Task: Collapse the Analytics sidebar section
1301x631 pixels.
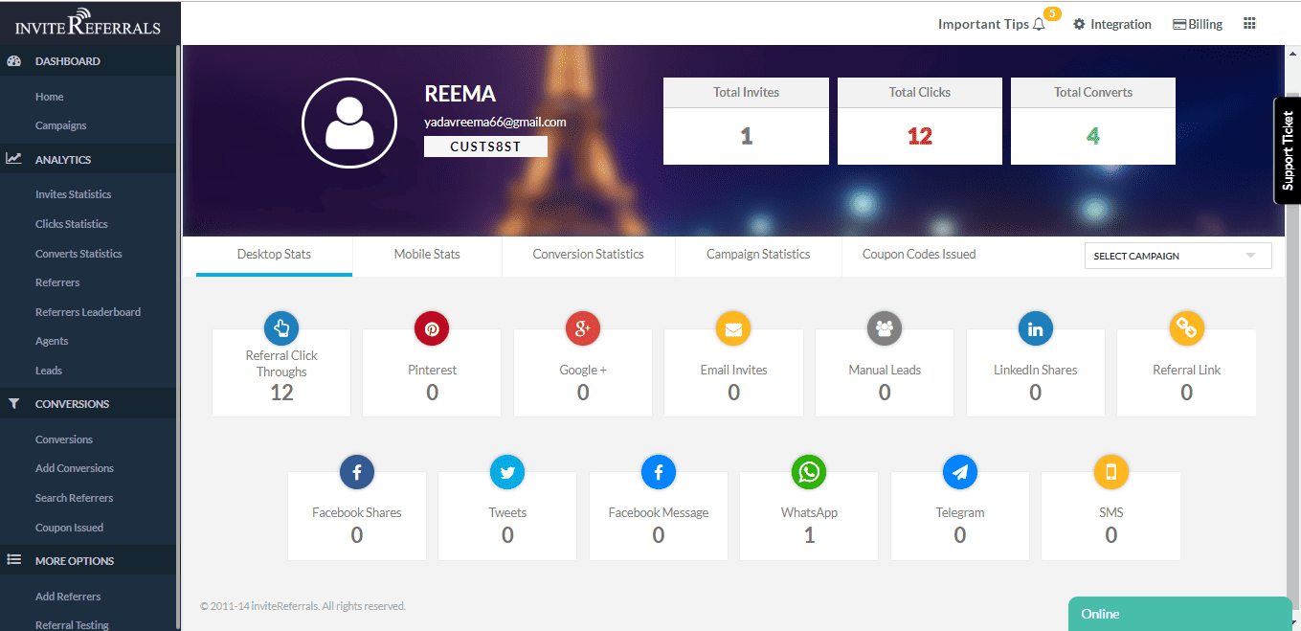Action: pos(63,160)
